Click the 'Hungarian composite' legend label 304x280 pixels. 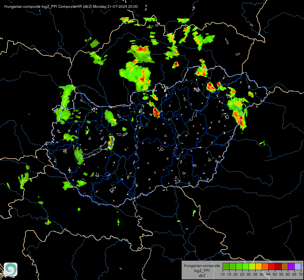coord(202,266)
